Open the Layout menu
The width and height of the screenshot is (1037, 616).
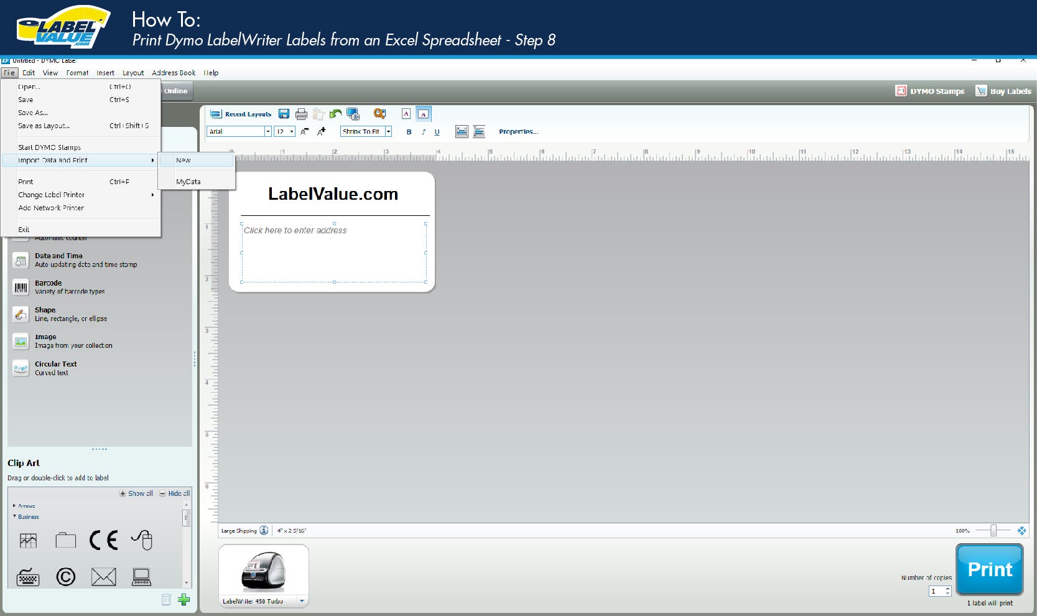pyautogui.click(x=133, y=73)
